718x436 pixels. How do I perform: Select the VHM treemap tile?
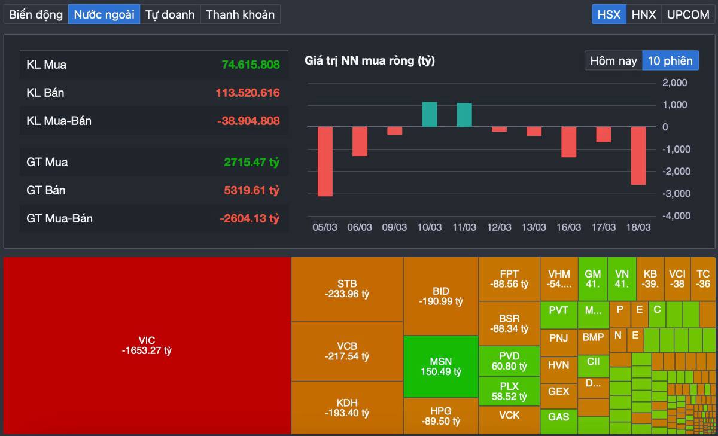click(x=559, y=279)
